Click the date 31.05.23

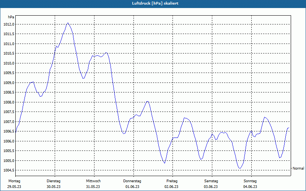tap(93, 187)
